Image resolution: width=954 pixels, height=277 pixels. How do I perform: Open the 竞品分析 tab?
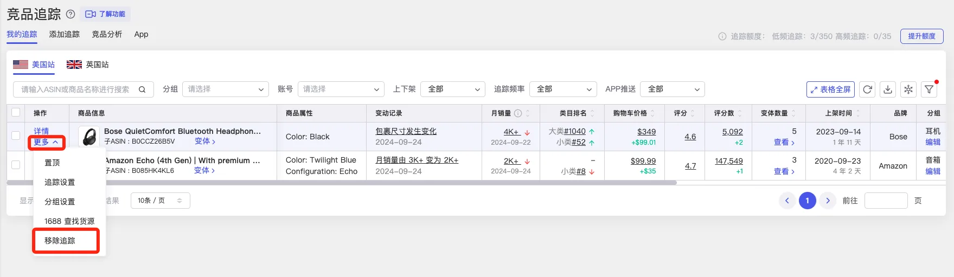[107, 34]
